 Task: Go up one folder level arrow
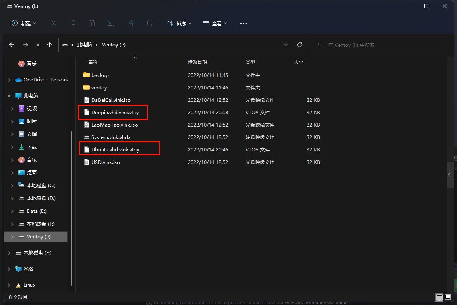[49, 45]
